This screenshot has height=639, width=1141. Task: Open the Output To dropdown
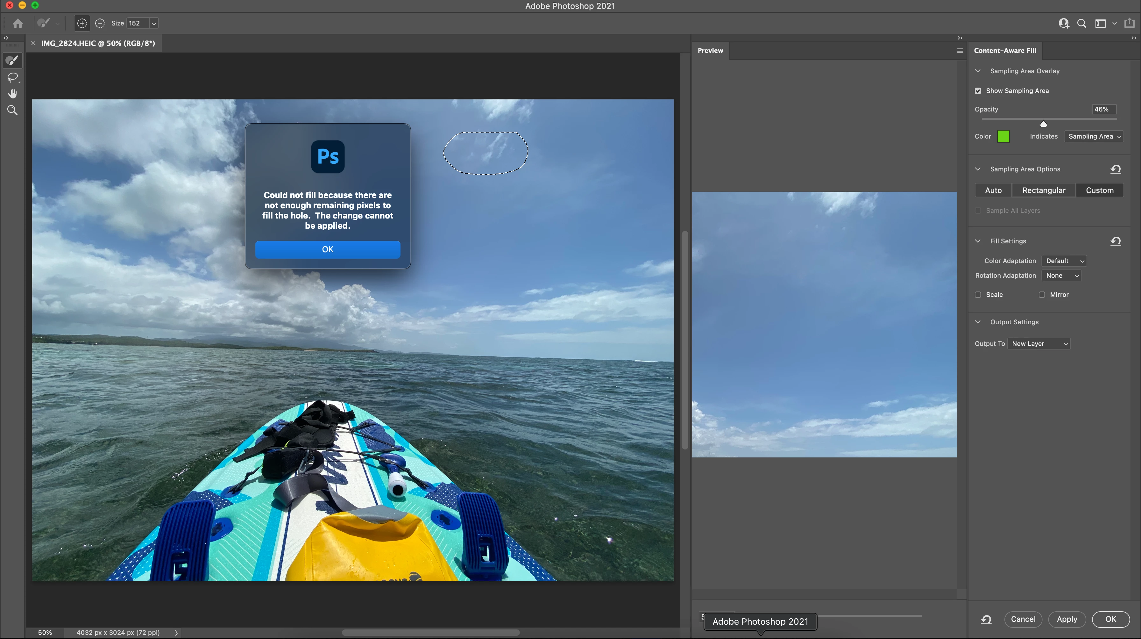(1039, 344)
